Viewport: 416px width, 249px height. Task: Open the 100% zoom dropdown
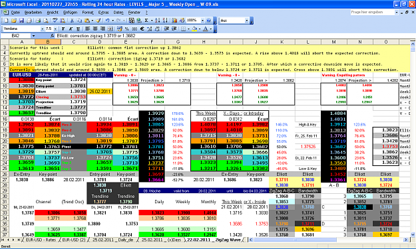coord(202,21)
